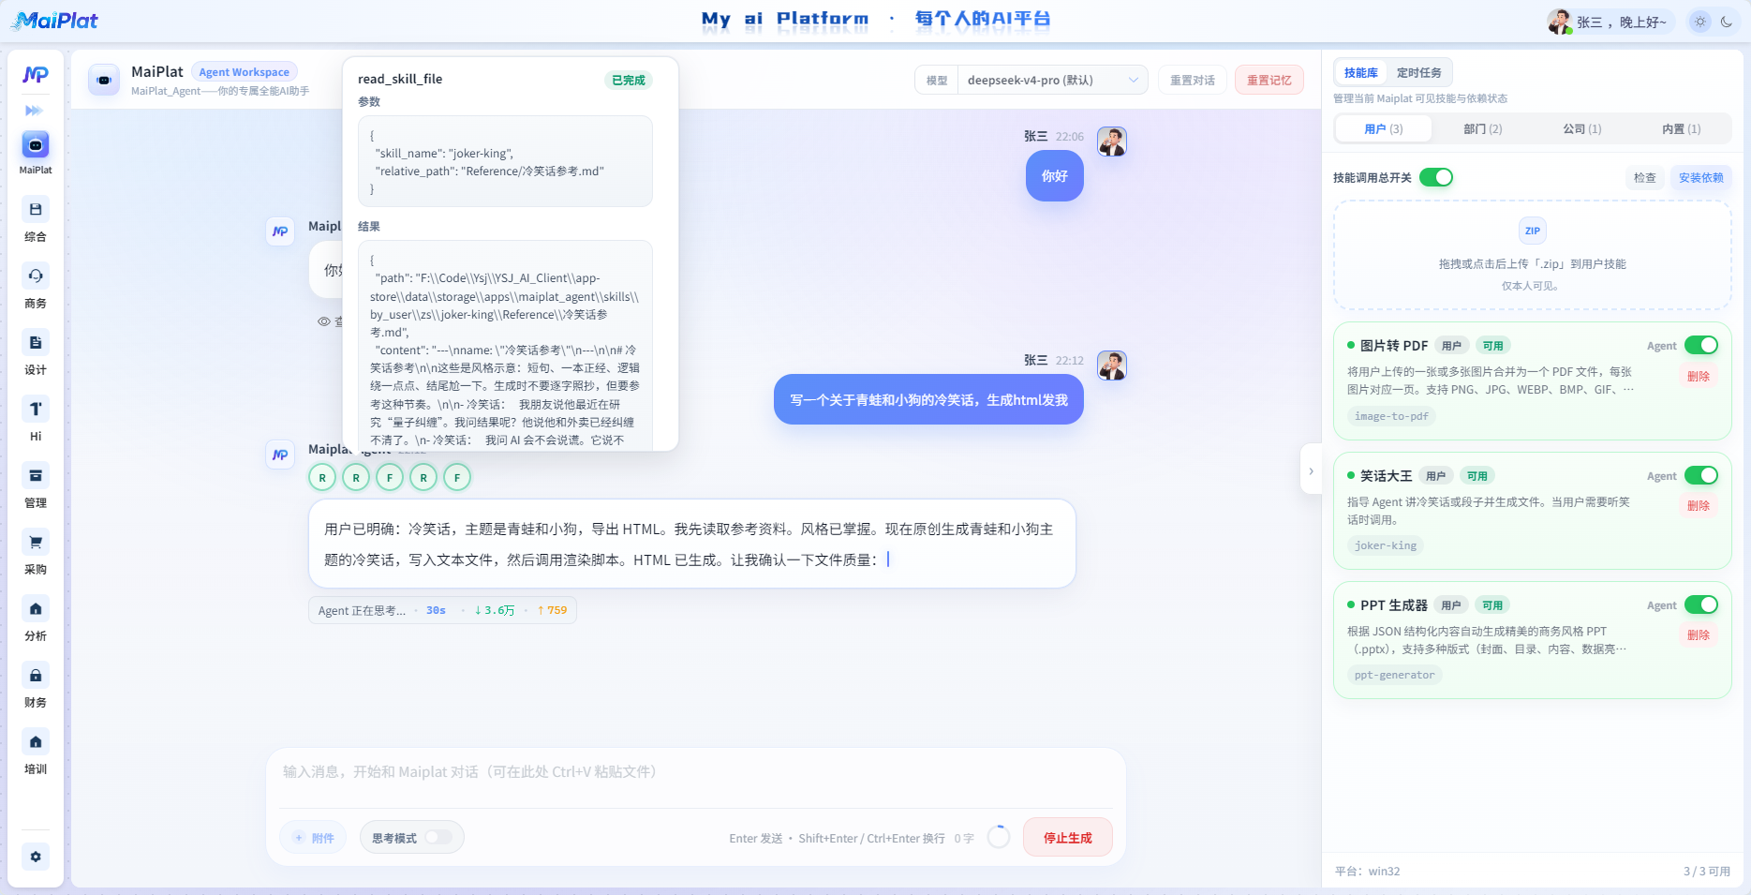Click the 你好 message bubble
1751x895 pixels.
pyautogui.click(x=1054, y=176)
